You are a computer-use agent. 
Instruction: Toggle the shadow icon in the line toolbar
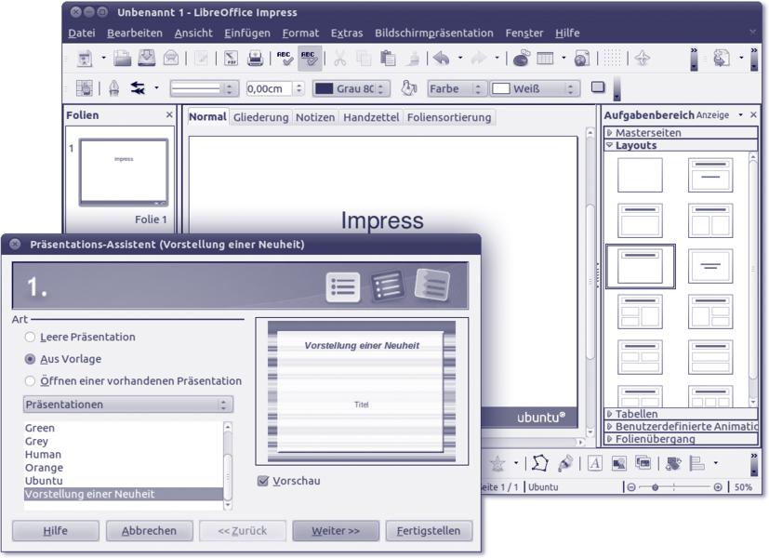(x=598, y=88)
